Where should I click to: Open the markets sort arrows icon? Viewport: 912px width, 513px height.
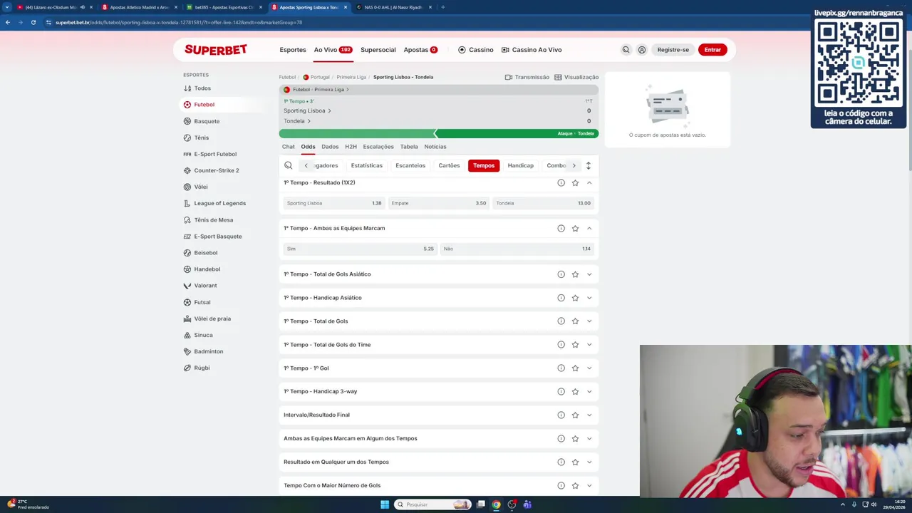click(588, 165)
